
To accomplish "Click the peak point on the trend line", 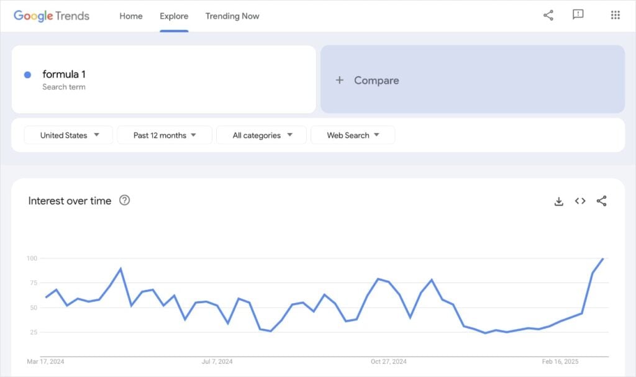I will [x=602, y=259].
